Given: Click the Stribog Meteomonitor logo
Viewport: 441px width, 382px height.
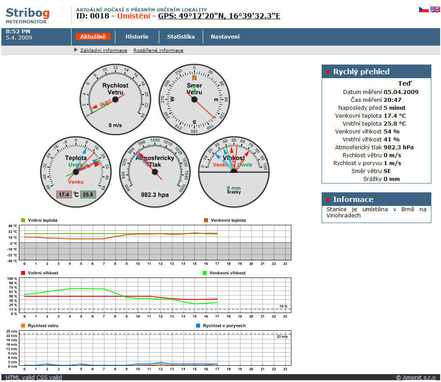Looking at the screenshot, I should point(28,15).
